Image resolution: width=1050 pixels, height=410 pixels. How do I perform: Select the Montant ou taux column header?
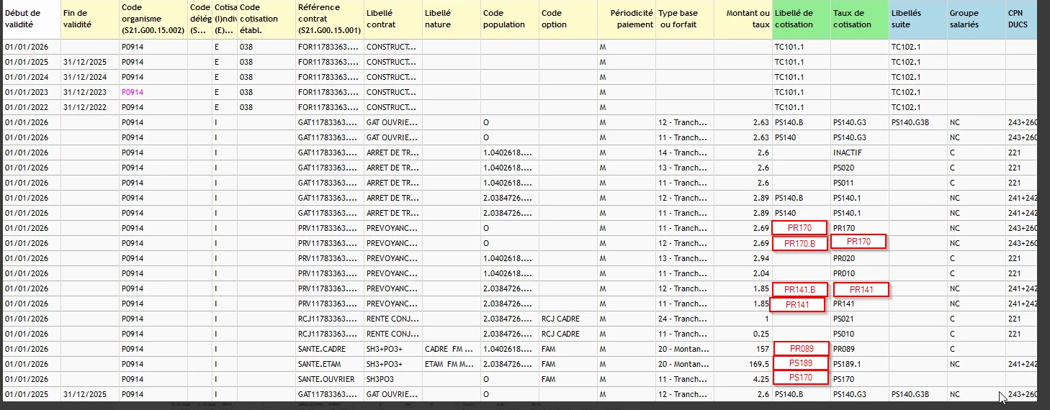coord(742,19)
